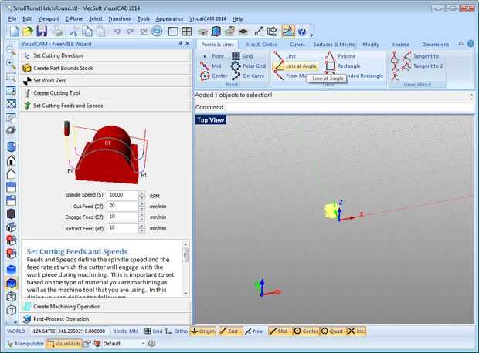Screen dimensions: 479x353
Task: Open the Transform menu
Action: (120, 19)
